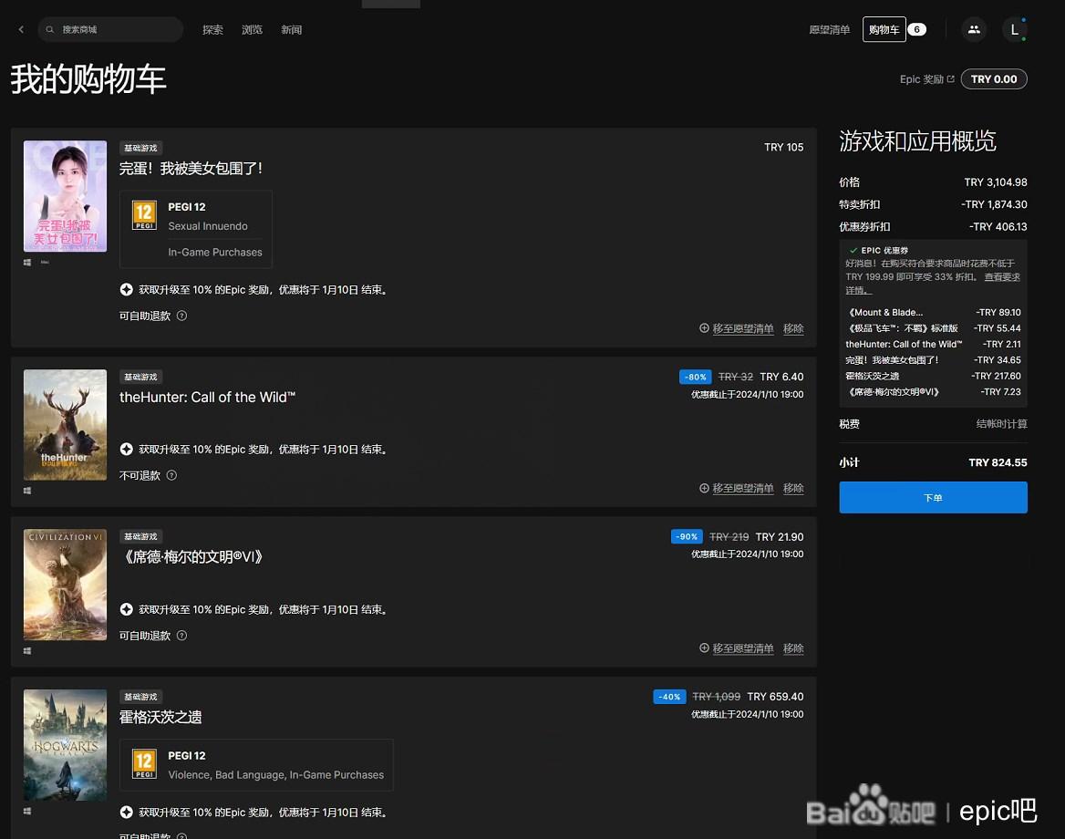The width and height of the screenshot is (1065, 839).
Task: Open the 《席德·梅尔的文明®VI》 title
Action: [191, 557]
